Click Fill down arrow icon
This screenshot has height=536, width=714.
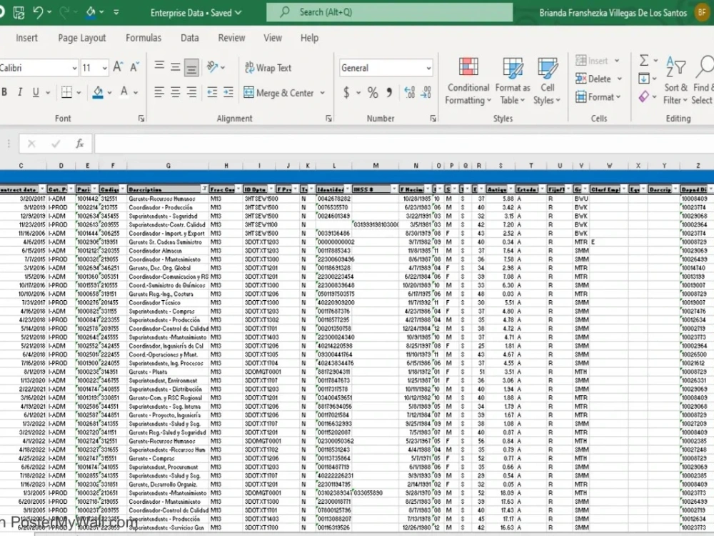644,79
